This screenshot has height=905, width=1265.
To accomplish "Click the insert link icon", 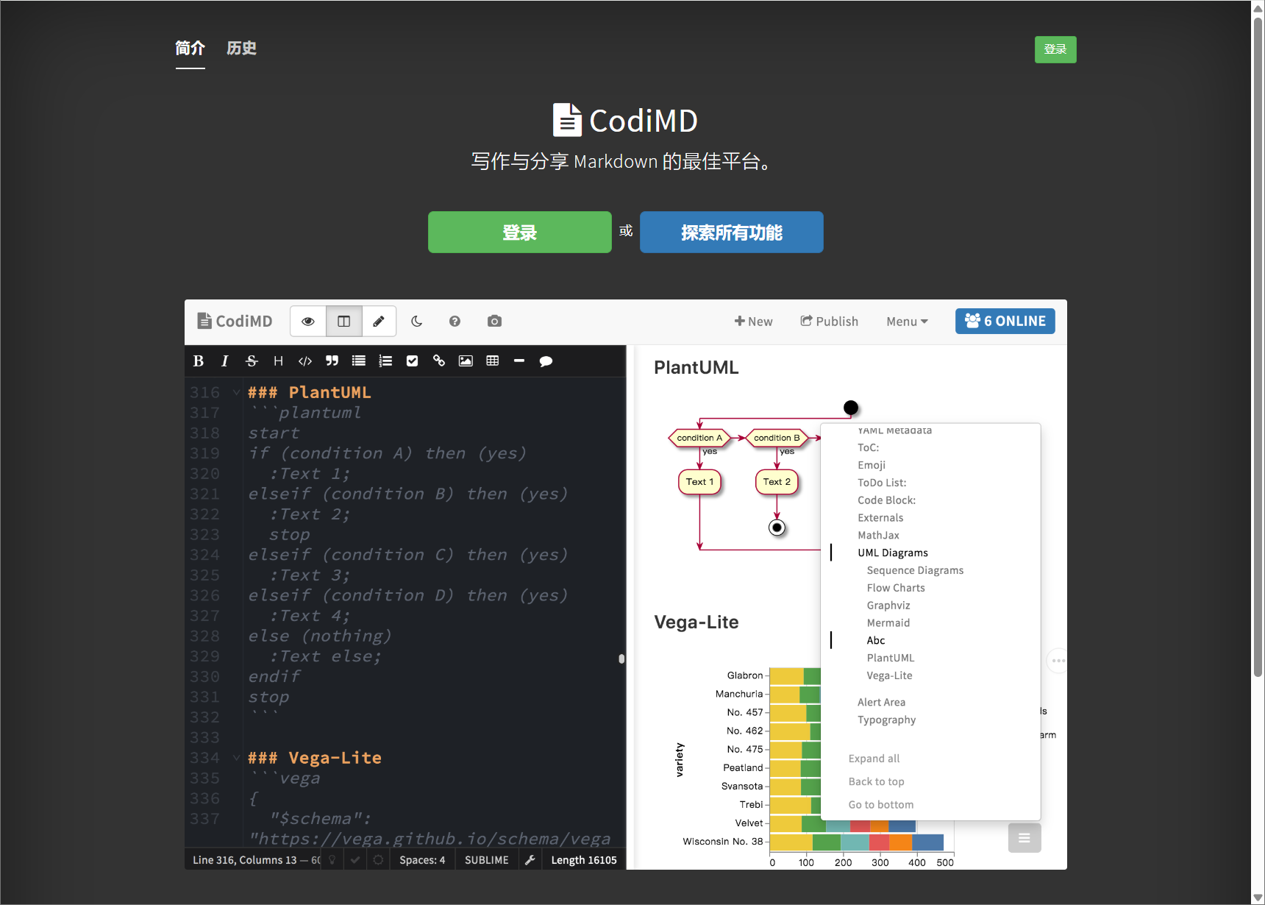I will pyautogui.click(x=439, y=361).
